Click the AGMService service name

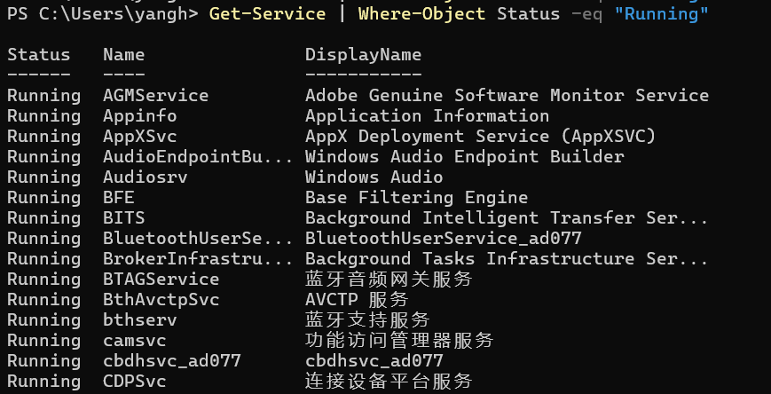pos(155,95)
